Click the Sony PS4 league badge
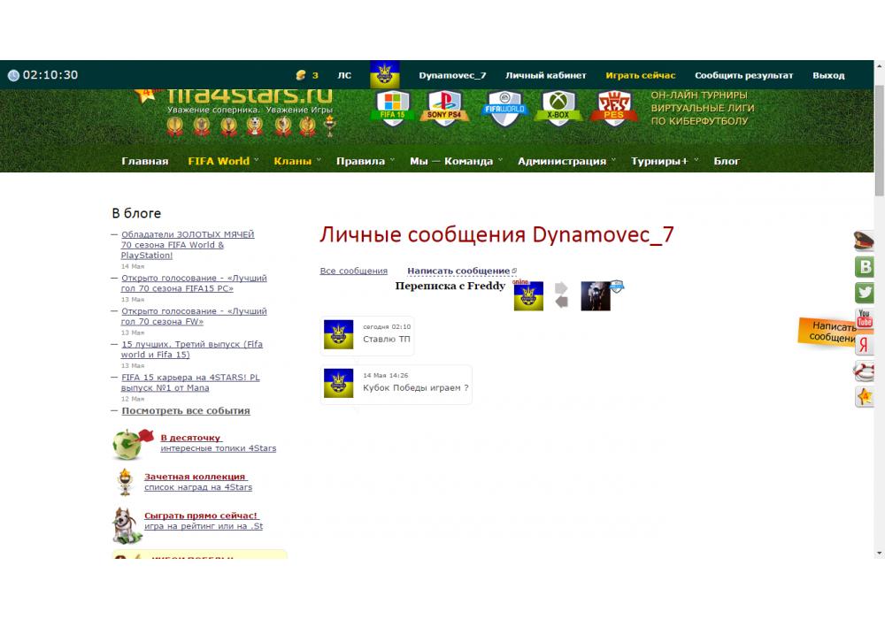Image resolution: width=885 pixels, height=619 pixels. click(x=444, y=109)
